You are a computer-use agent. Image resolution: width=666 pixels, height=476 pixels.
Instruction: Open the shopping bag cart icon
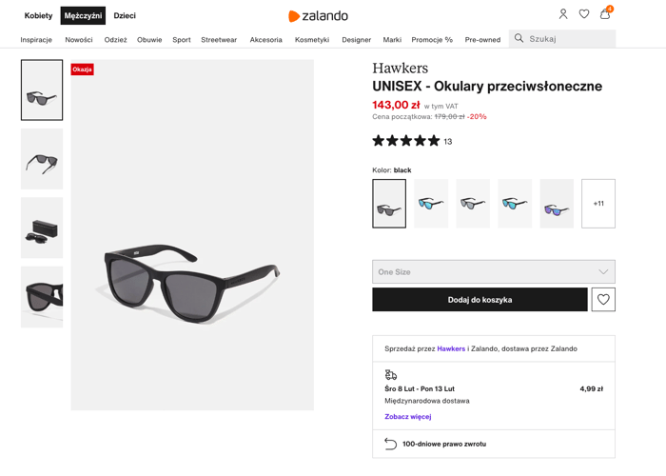pos(605,14)
